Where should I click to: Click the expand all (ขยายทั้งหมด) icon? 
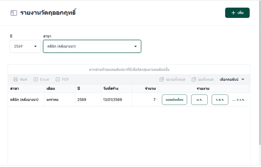(162, 79)
